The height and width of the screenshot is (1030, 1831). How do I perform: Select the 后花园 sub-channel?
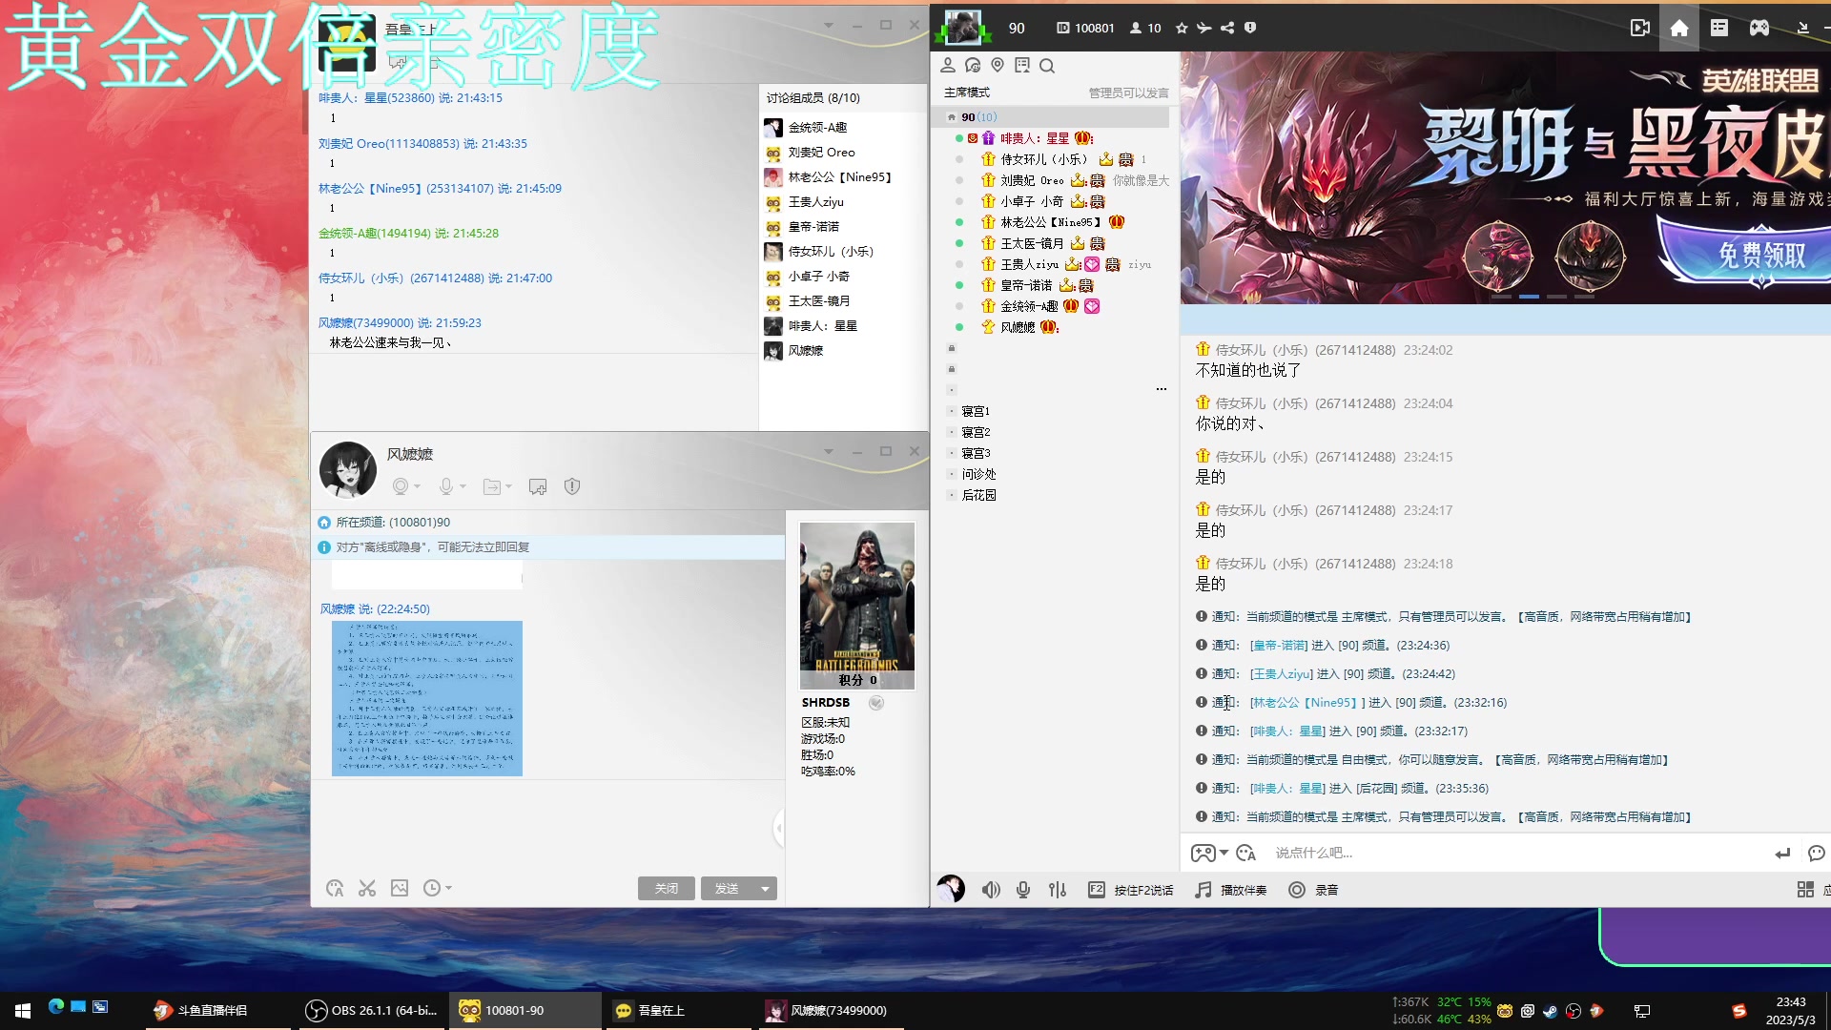click(x=978, y=495)
